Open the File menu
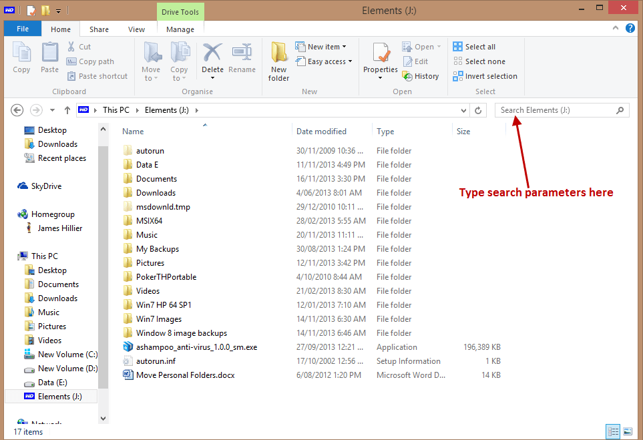This screenshot has height=440, width=643. [x=23, y=29]
